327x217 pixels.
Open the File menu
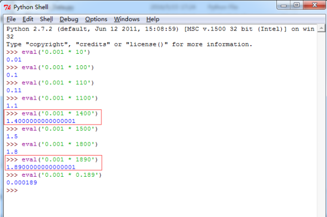[x=11, y=20]
